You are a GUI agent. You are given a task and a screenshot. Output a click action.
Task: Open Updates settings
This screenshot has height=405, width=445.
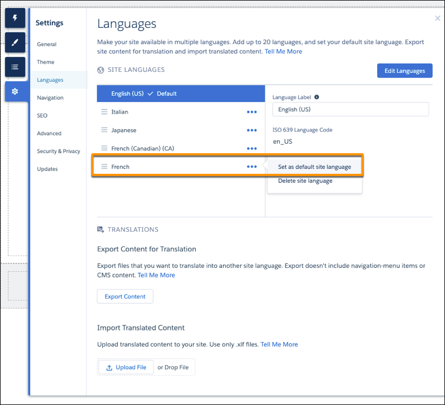(x=47, y=169)
